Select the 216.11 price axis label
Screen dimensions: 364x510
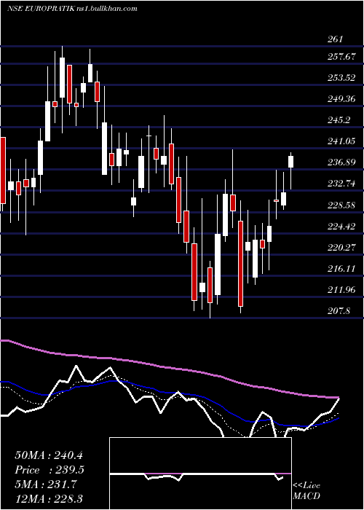coord(341,269)
